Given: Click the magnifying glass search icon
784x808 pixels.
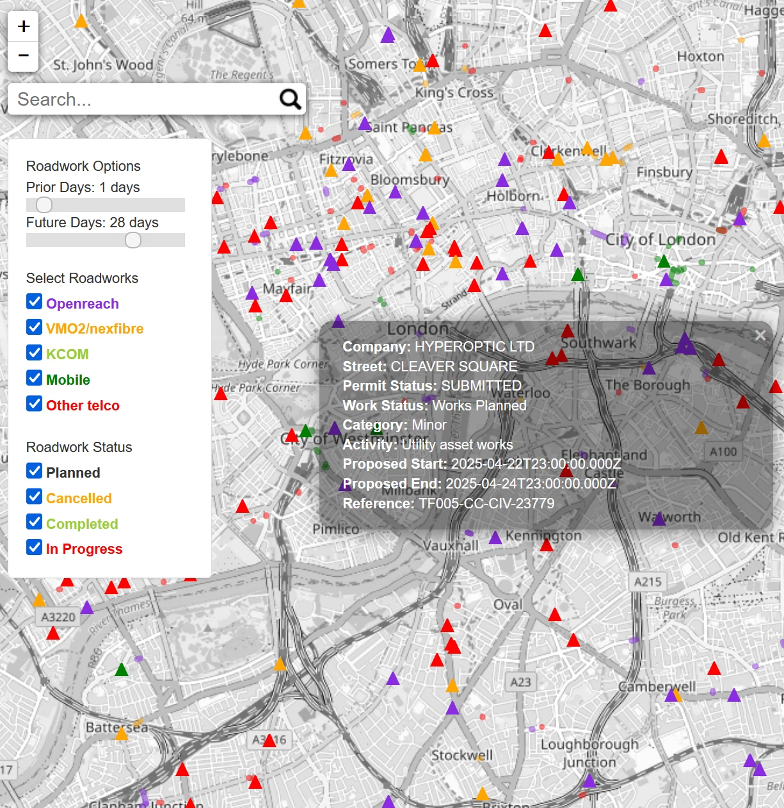Looking at the screenshot, I should point(290,99).
